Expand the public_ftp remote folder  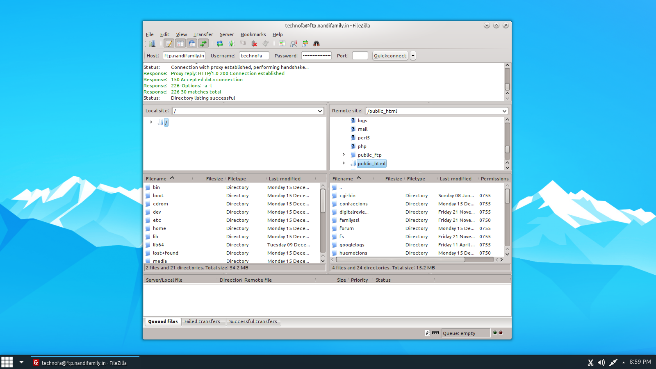344,155
